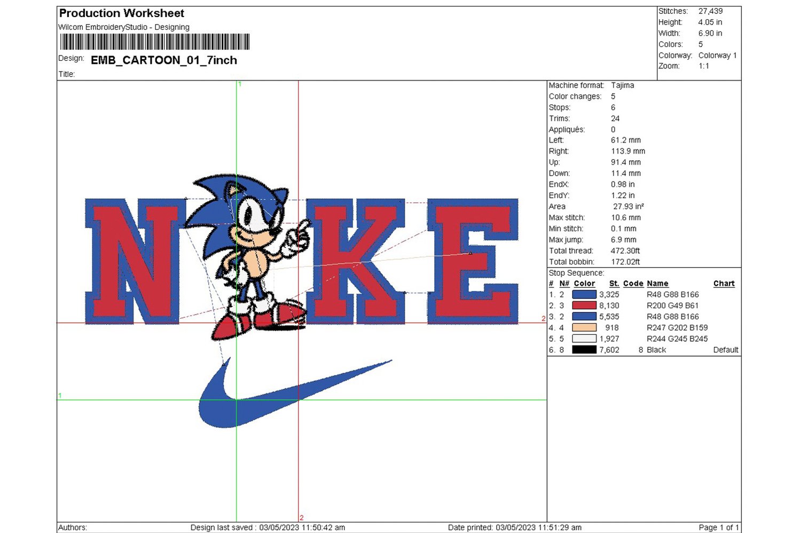Click the design name "EMB_CARTOON_01_7inch"
Viewport: 801px width, 533px height.
(164, 60)
